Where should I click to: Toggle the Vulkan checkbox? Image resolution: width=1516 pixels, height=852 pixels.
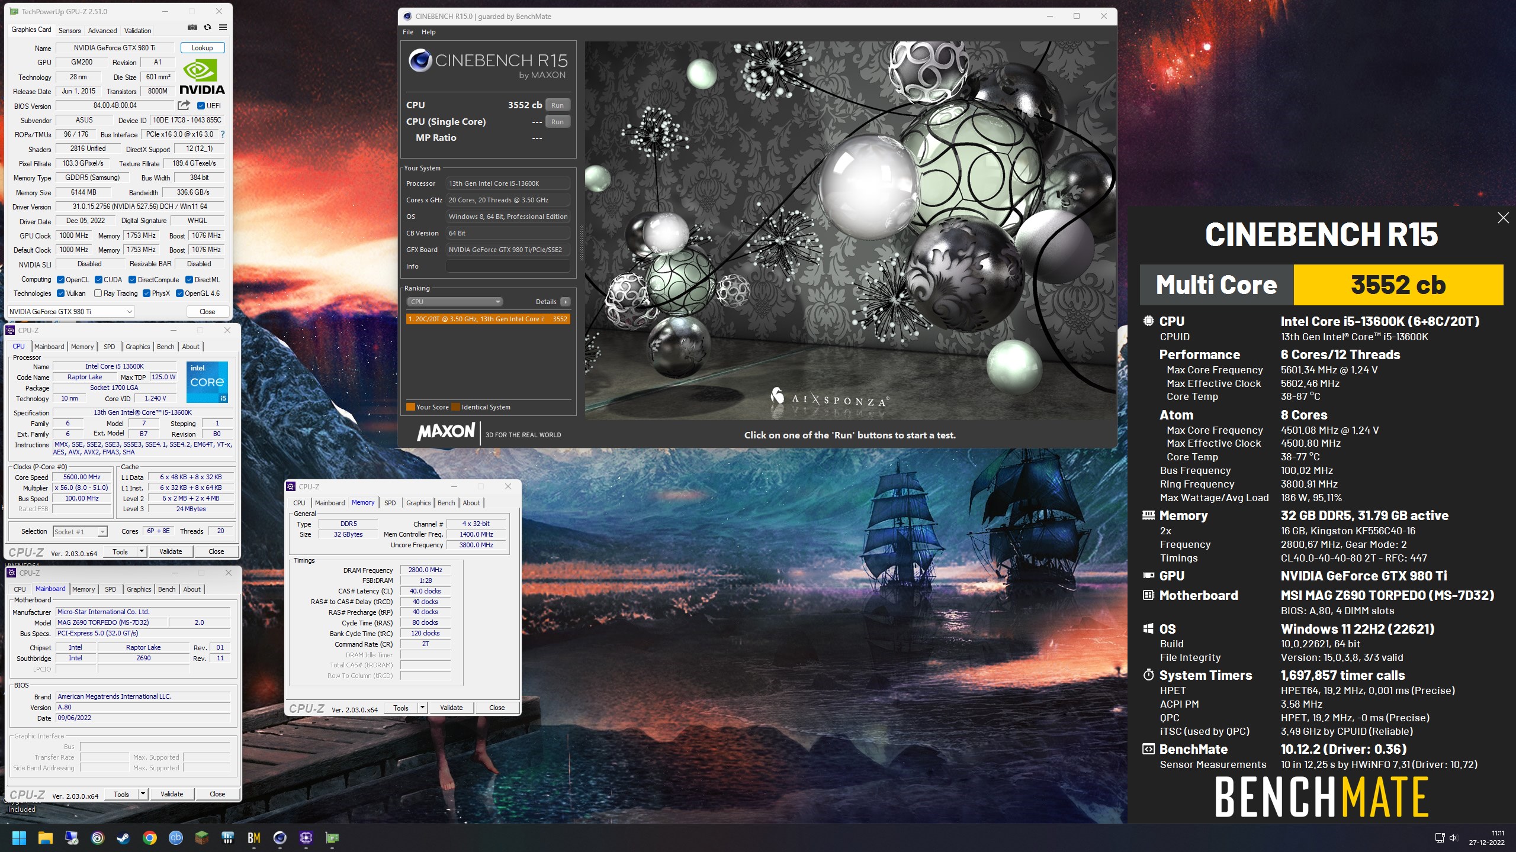pyautogui.click(x=60, y=293)
